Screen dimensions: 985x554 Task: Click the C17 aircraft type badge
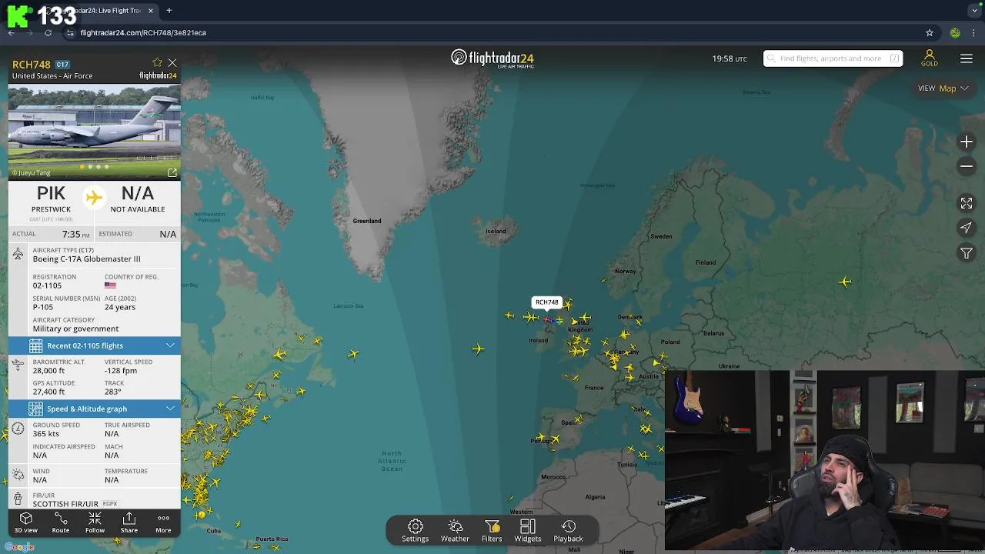(62, 65)
